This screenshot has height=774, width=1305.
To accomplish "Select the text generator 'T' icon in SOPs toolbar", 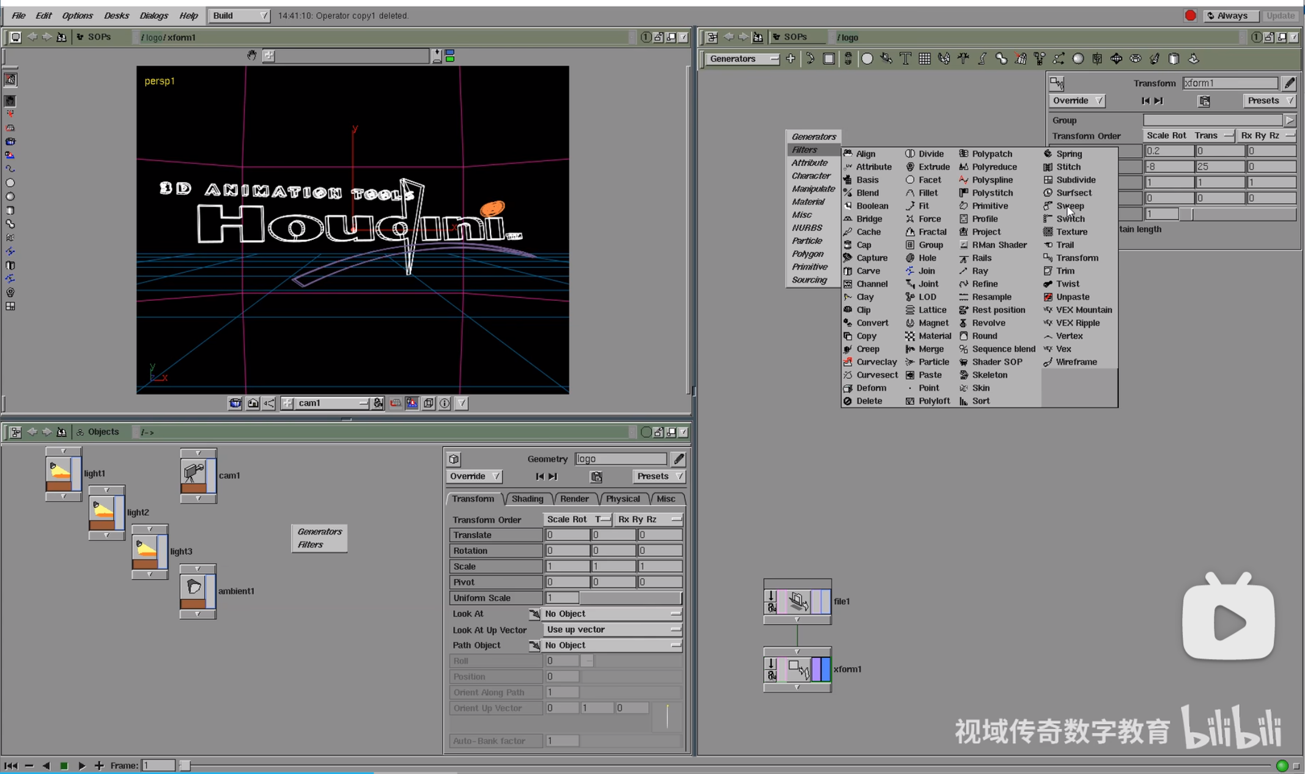I will [906, 59].
